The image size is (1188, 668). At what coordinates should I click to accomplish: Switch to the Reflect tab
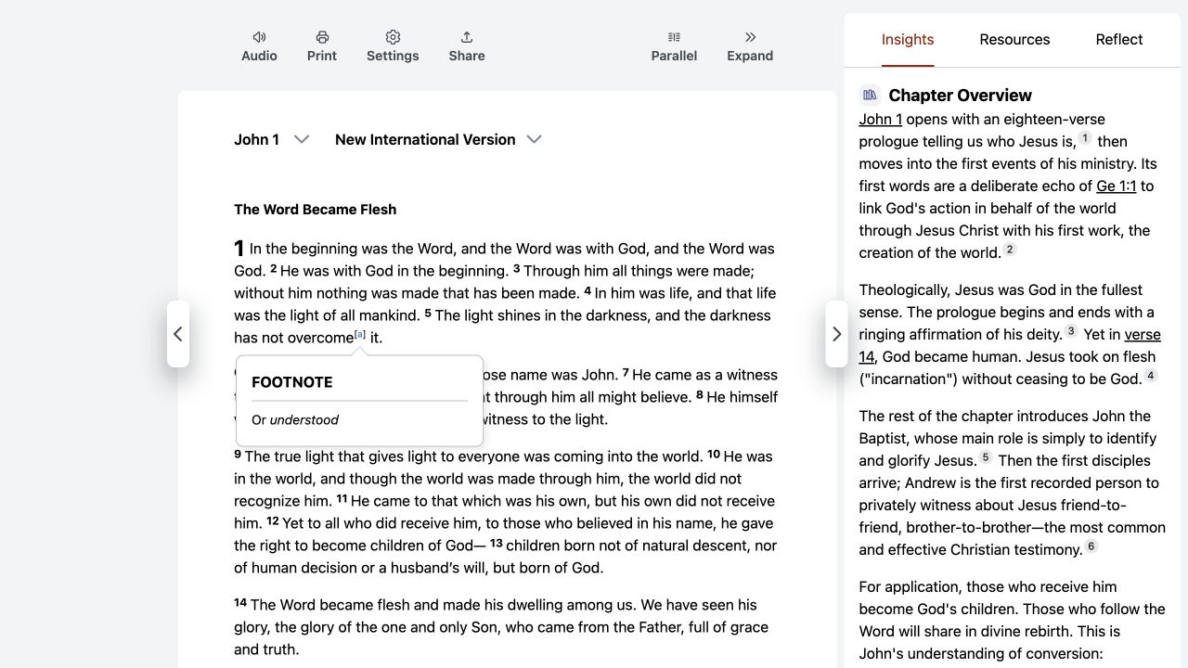(x=1119, y=40)
